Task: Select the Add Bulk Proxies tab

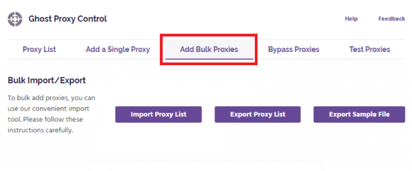Action: pos(209,49)
